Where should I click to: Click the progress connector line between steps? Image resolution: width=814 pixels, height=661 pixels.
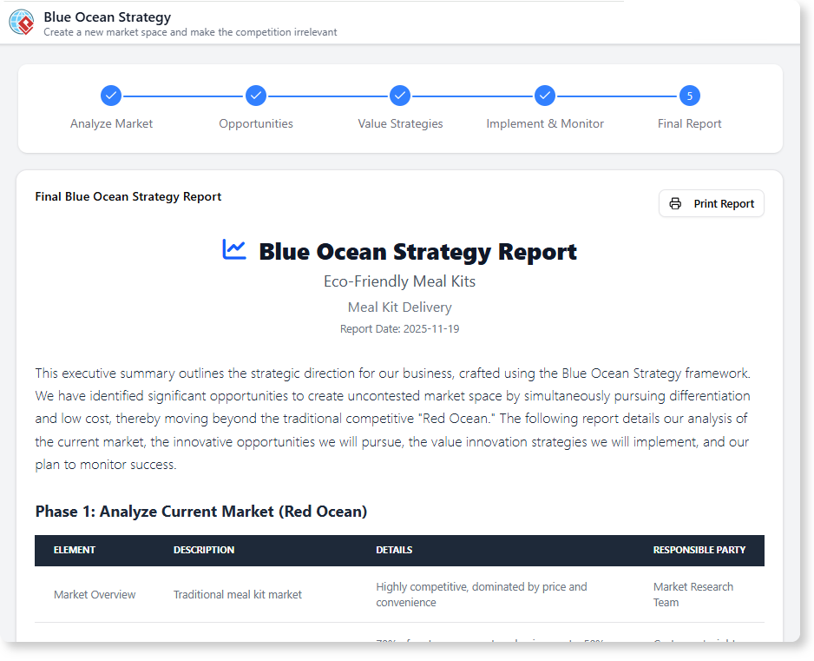click(183, 96)
